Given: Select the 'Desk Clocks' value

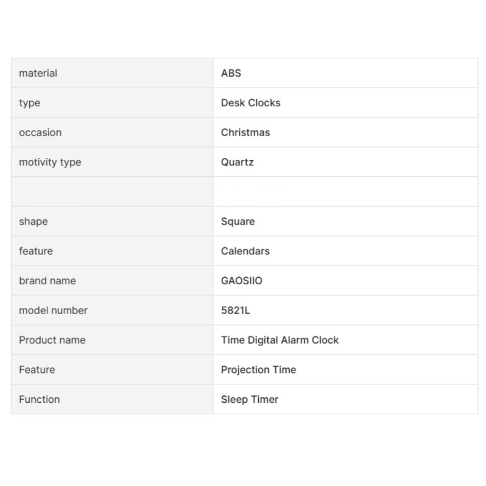Looking at the screenshot, I should coord(250,103).
